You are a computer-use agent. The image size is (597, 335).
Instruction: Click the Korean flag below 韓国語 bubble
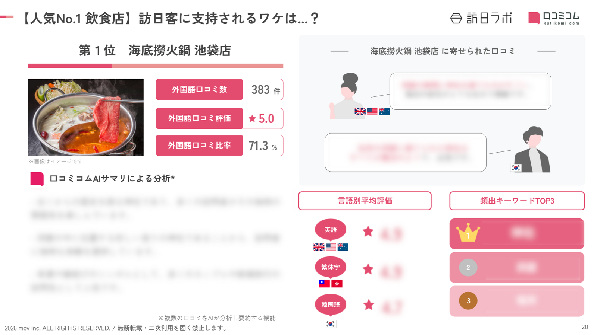tap(330, 324)
